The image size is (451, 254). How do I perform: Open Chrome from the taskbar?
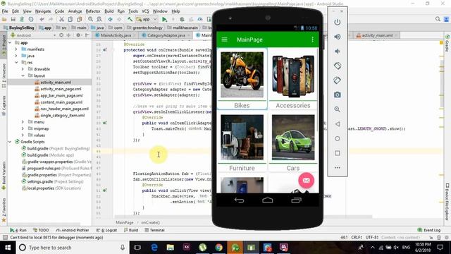(219, 248)
